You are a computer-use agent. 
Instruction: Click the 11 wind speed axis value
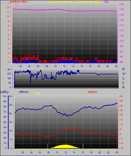click(x=8, y=12)
